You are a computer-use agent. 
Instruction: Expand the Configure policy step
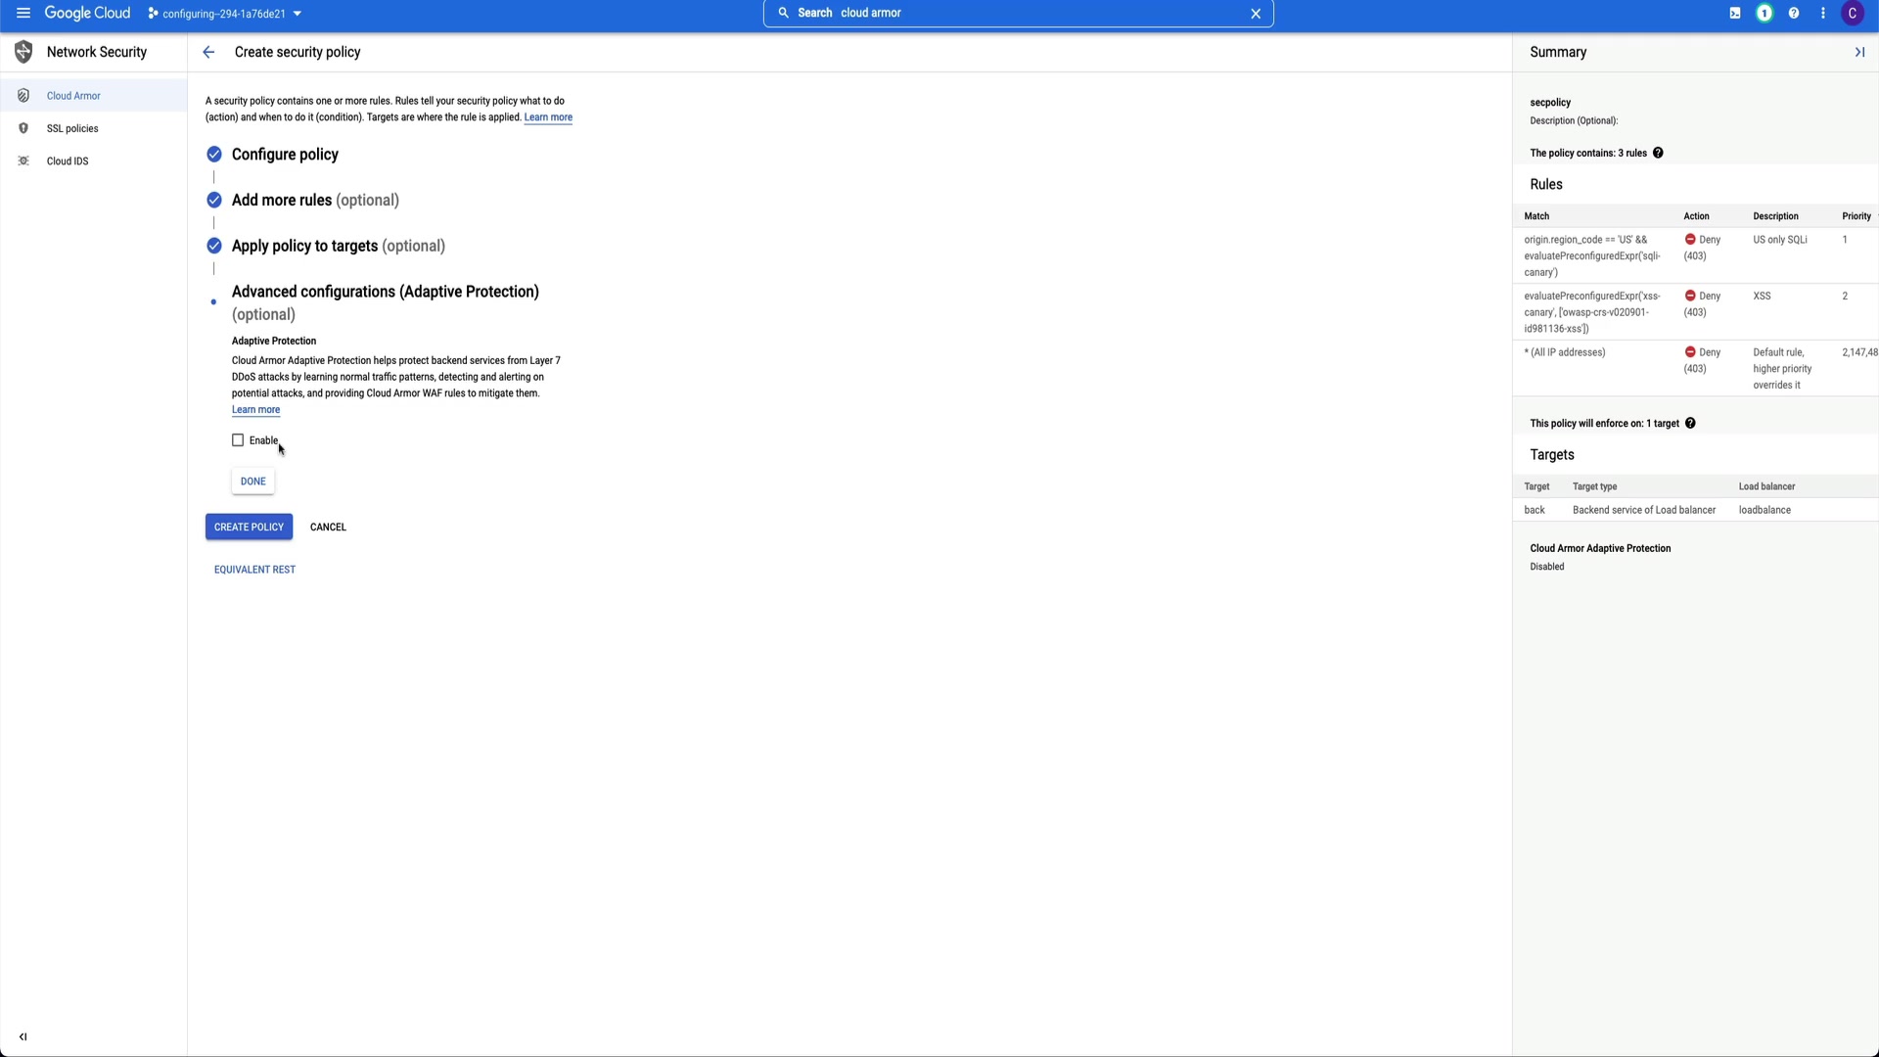285,155
